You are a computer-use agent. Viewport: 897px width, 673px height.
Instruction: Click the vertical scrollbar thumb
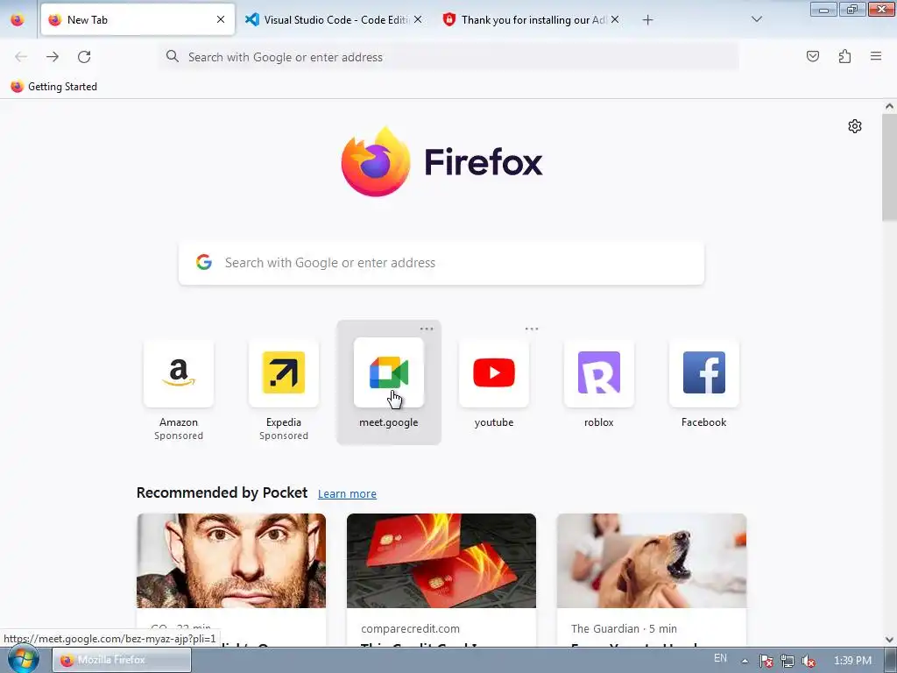(889, 166)
